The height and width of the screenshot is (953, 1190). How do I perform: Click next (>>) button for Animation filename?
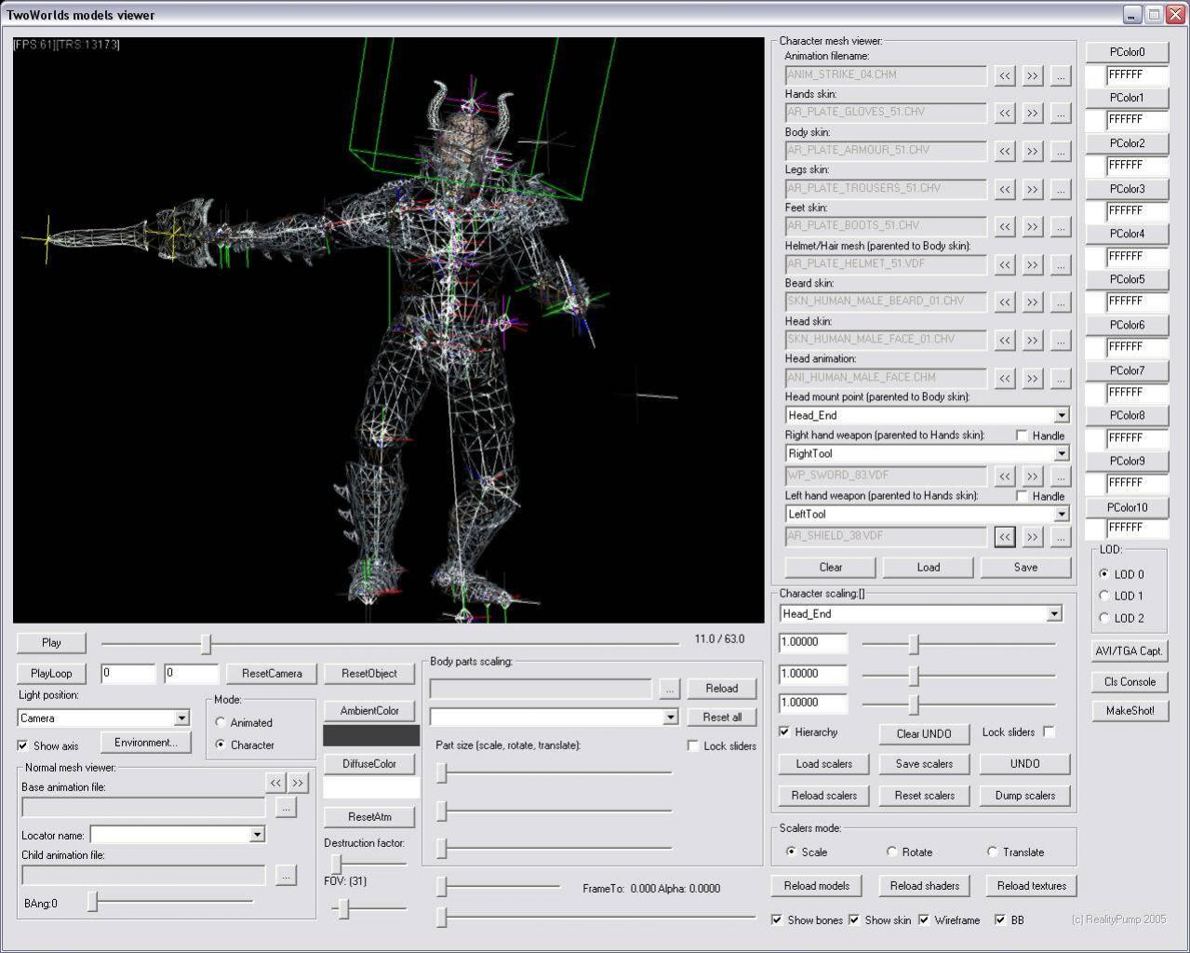(1032, 75)
